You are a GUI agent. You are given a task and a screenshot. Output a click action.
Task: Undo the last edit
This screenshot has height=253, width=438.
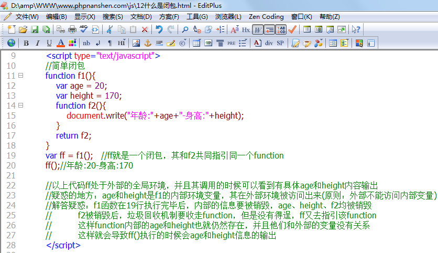(x=159, y=29)
